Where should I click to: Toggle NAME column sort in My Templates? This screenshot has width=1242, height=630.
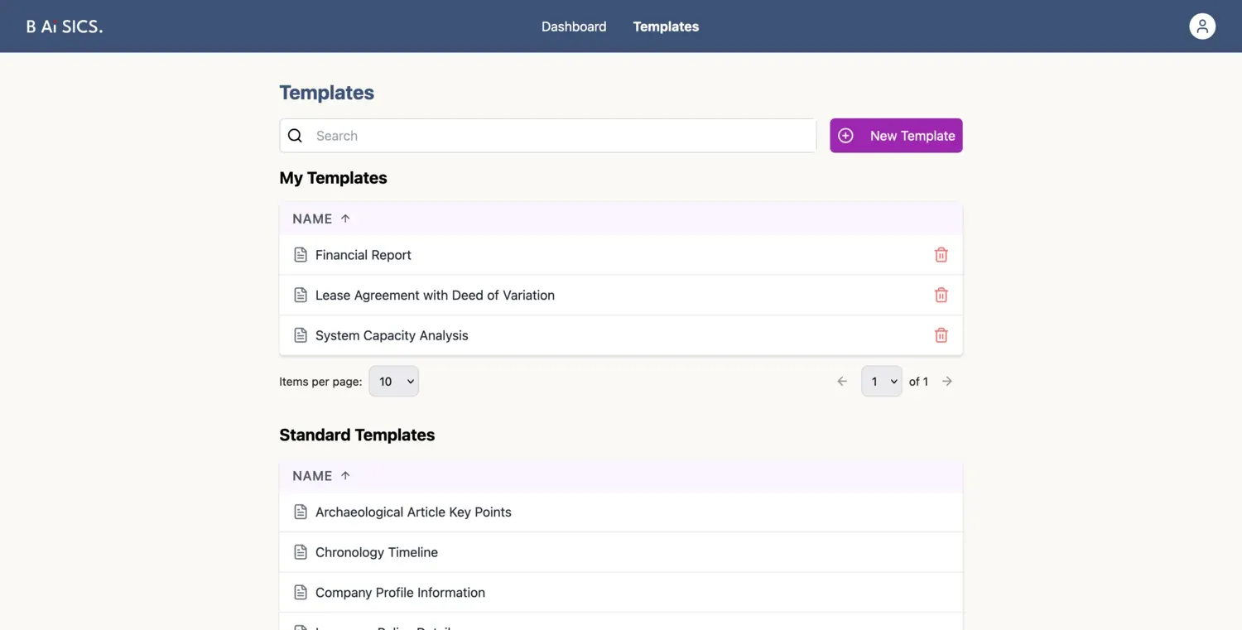(x=320, y=219)
